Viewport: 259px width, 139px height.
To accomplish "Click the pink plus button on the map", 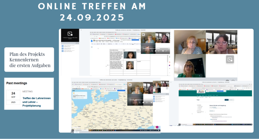I will pos(157,127).
